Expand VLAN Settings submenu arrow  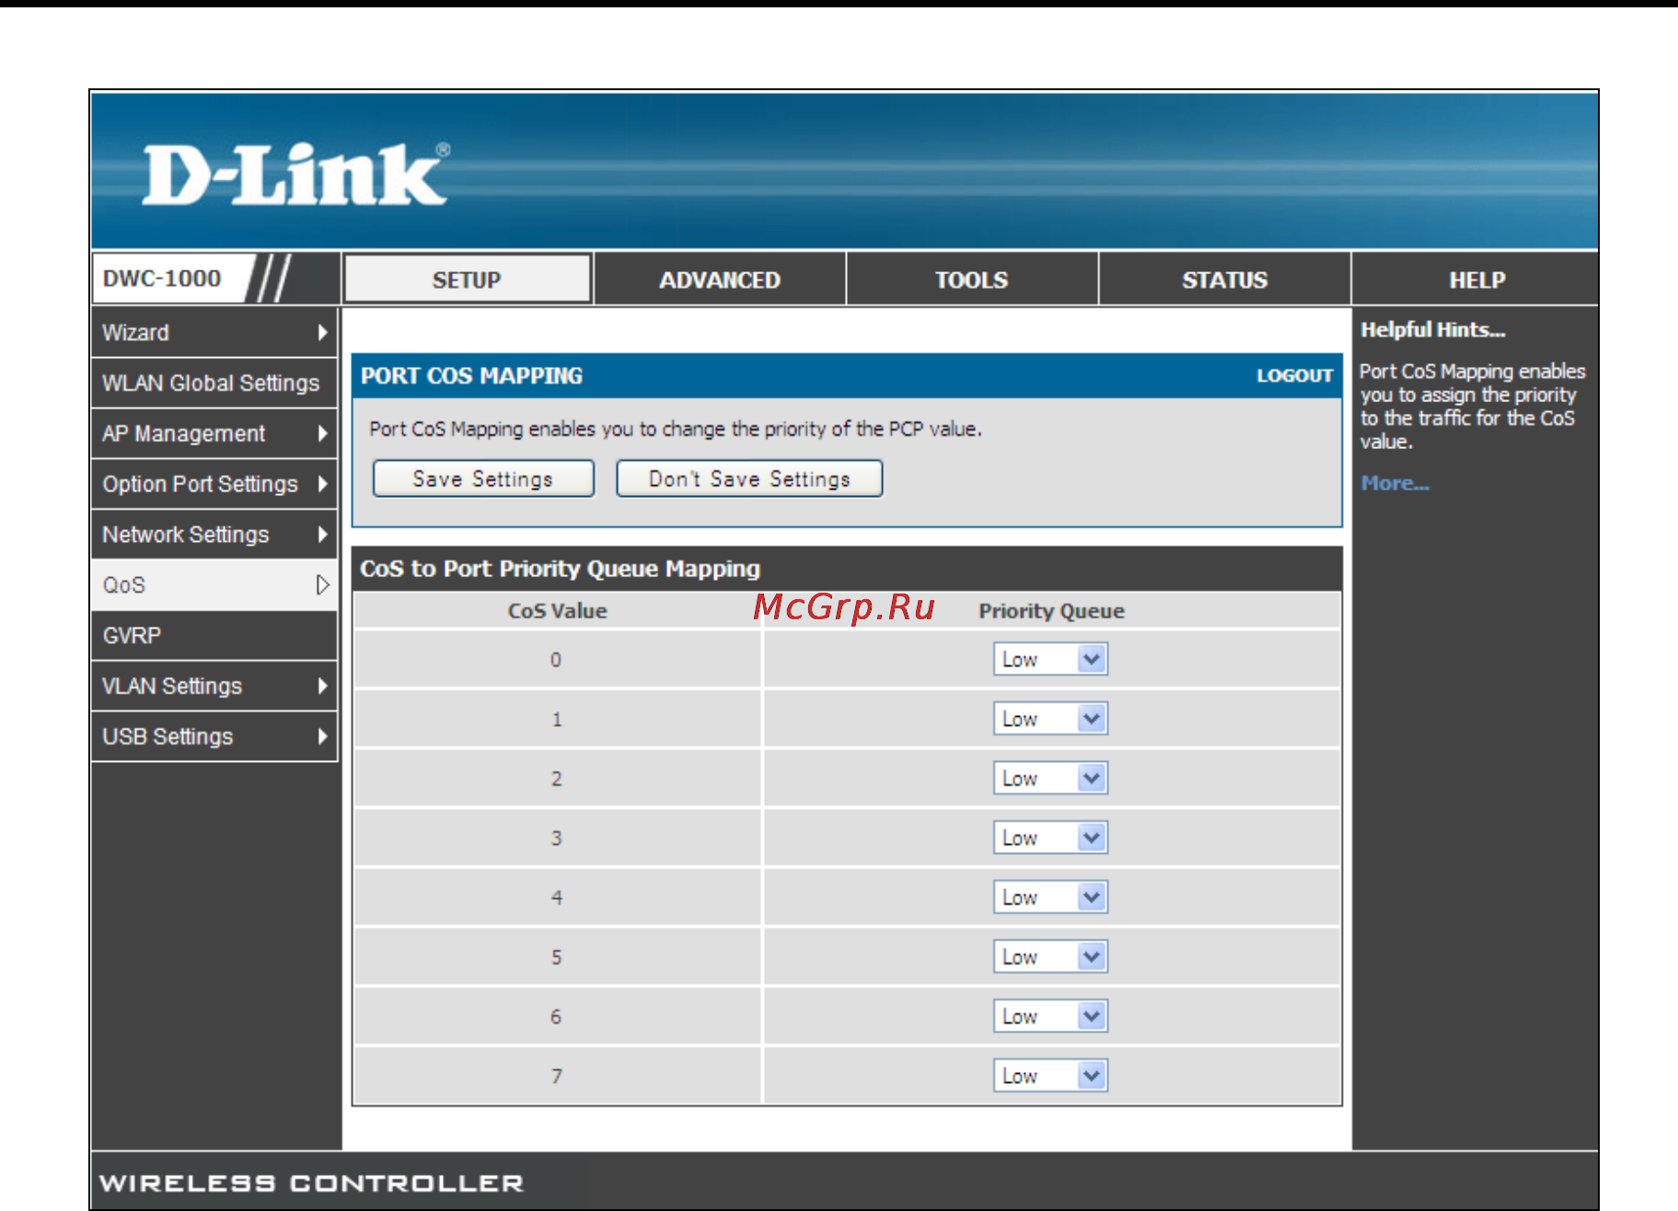322,686
